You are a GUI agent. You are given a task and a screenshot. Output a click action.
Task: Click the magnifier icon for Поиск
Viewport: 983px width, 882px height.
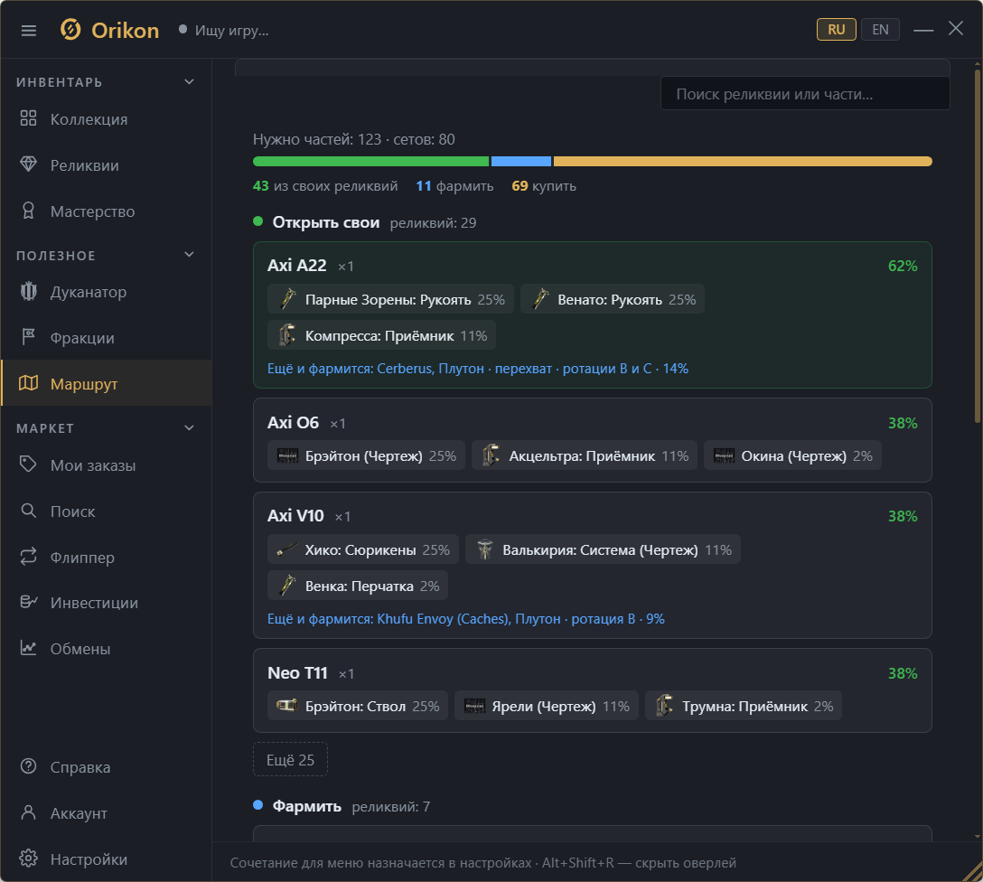28,511
